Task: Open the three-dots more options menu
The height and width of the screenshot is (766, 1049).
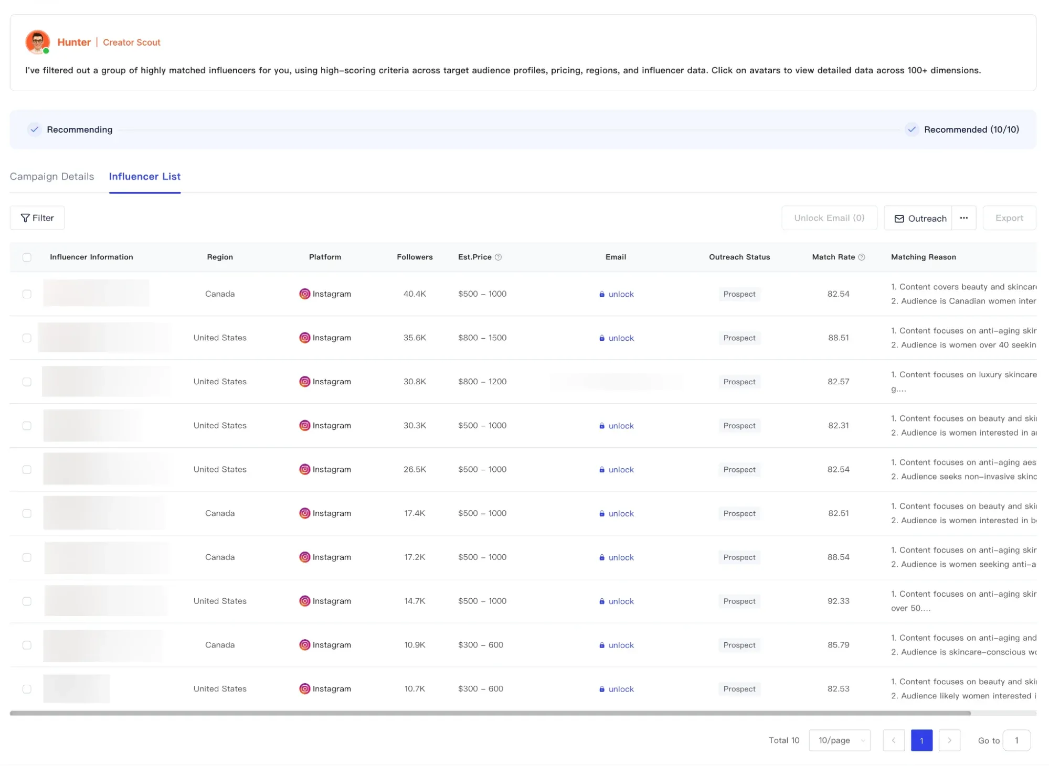Action: [x=963, y=218]
